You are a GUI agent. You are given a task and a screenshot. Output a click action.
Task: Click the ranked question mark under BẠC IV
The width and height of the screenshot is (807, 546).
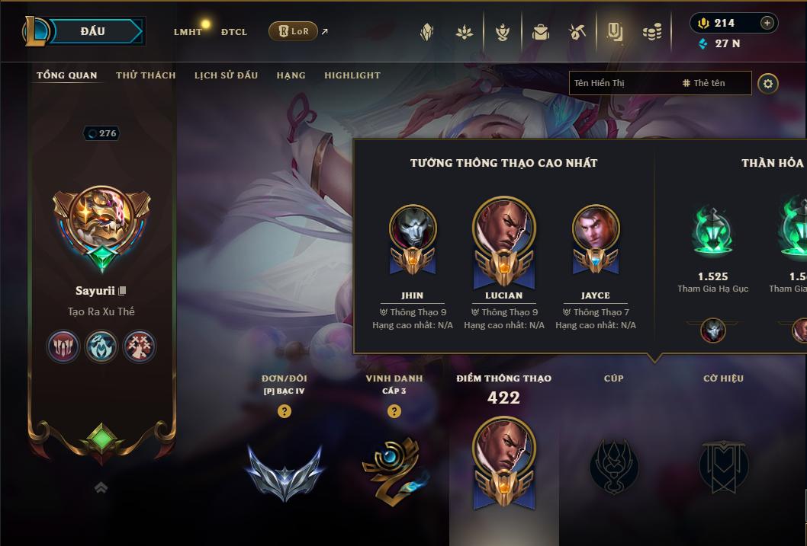coord(284,411)
